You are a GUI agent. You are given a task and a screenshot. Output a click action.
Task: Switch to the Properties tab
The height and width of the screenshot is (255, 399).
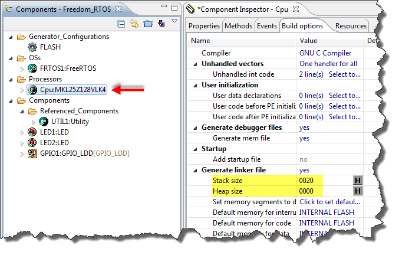click(204, 26)
